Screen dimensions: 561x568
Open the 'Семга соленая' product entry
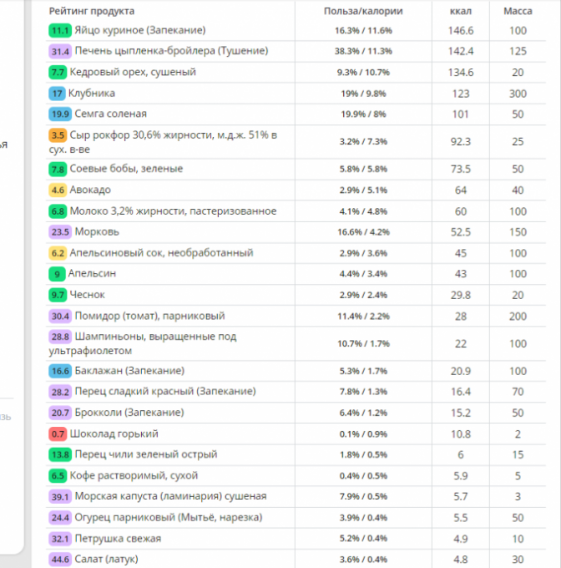point(110,114)
